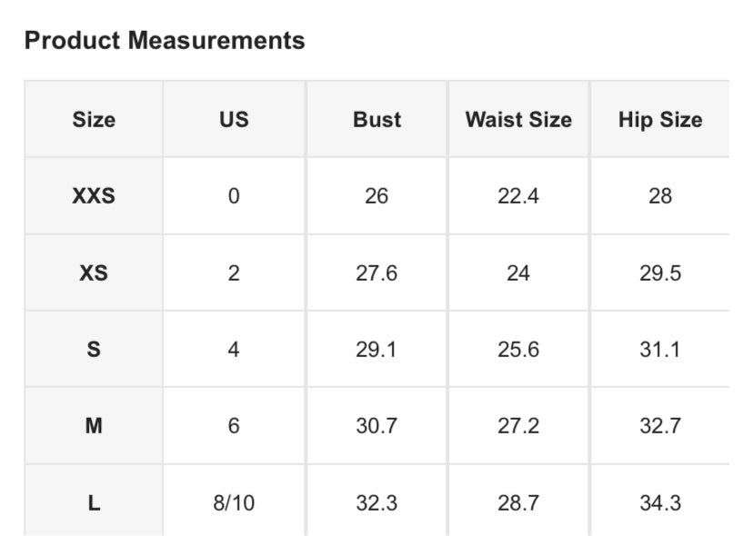Select the 22.4 waist size cell
Screen dimensions: 753x536
tap(518, 195)
